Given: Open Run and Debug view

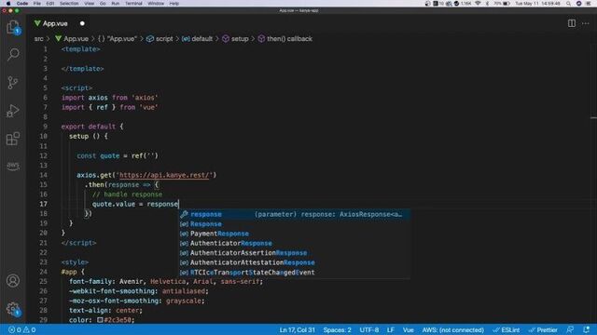Looking at the screenshot, I should pyautogui.click(x=13, y=111).
